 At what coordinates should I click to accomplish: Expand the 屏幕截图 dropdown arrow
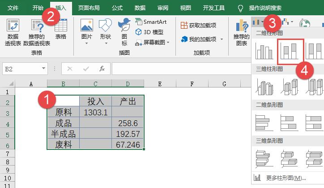pyautogui.click(x=168, y=43)
